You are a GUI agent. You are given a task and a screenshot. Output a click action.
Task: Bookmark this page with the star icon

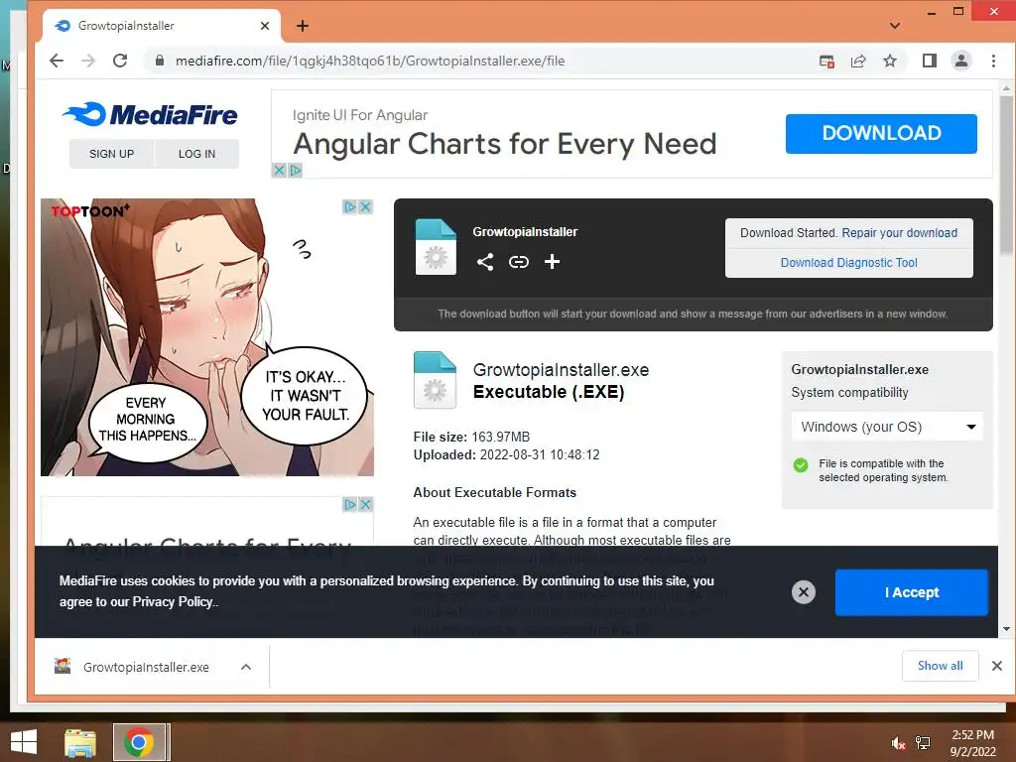pos(890,61)
